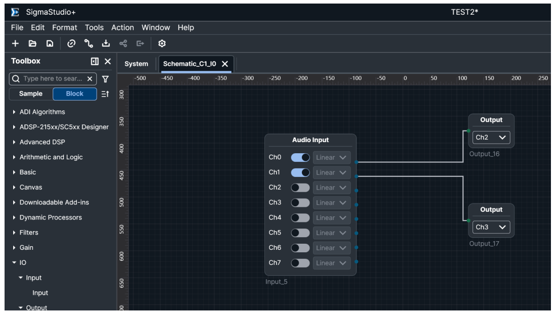Open the Edit menu

click(37, 28)
